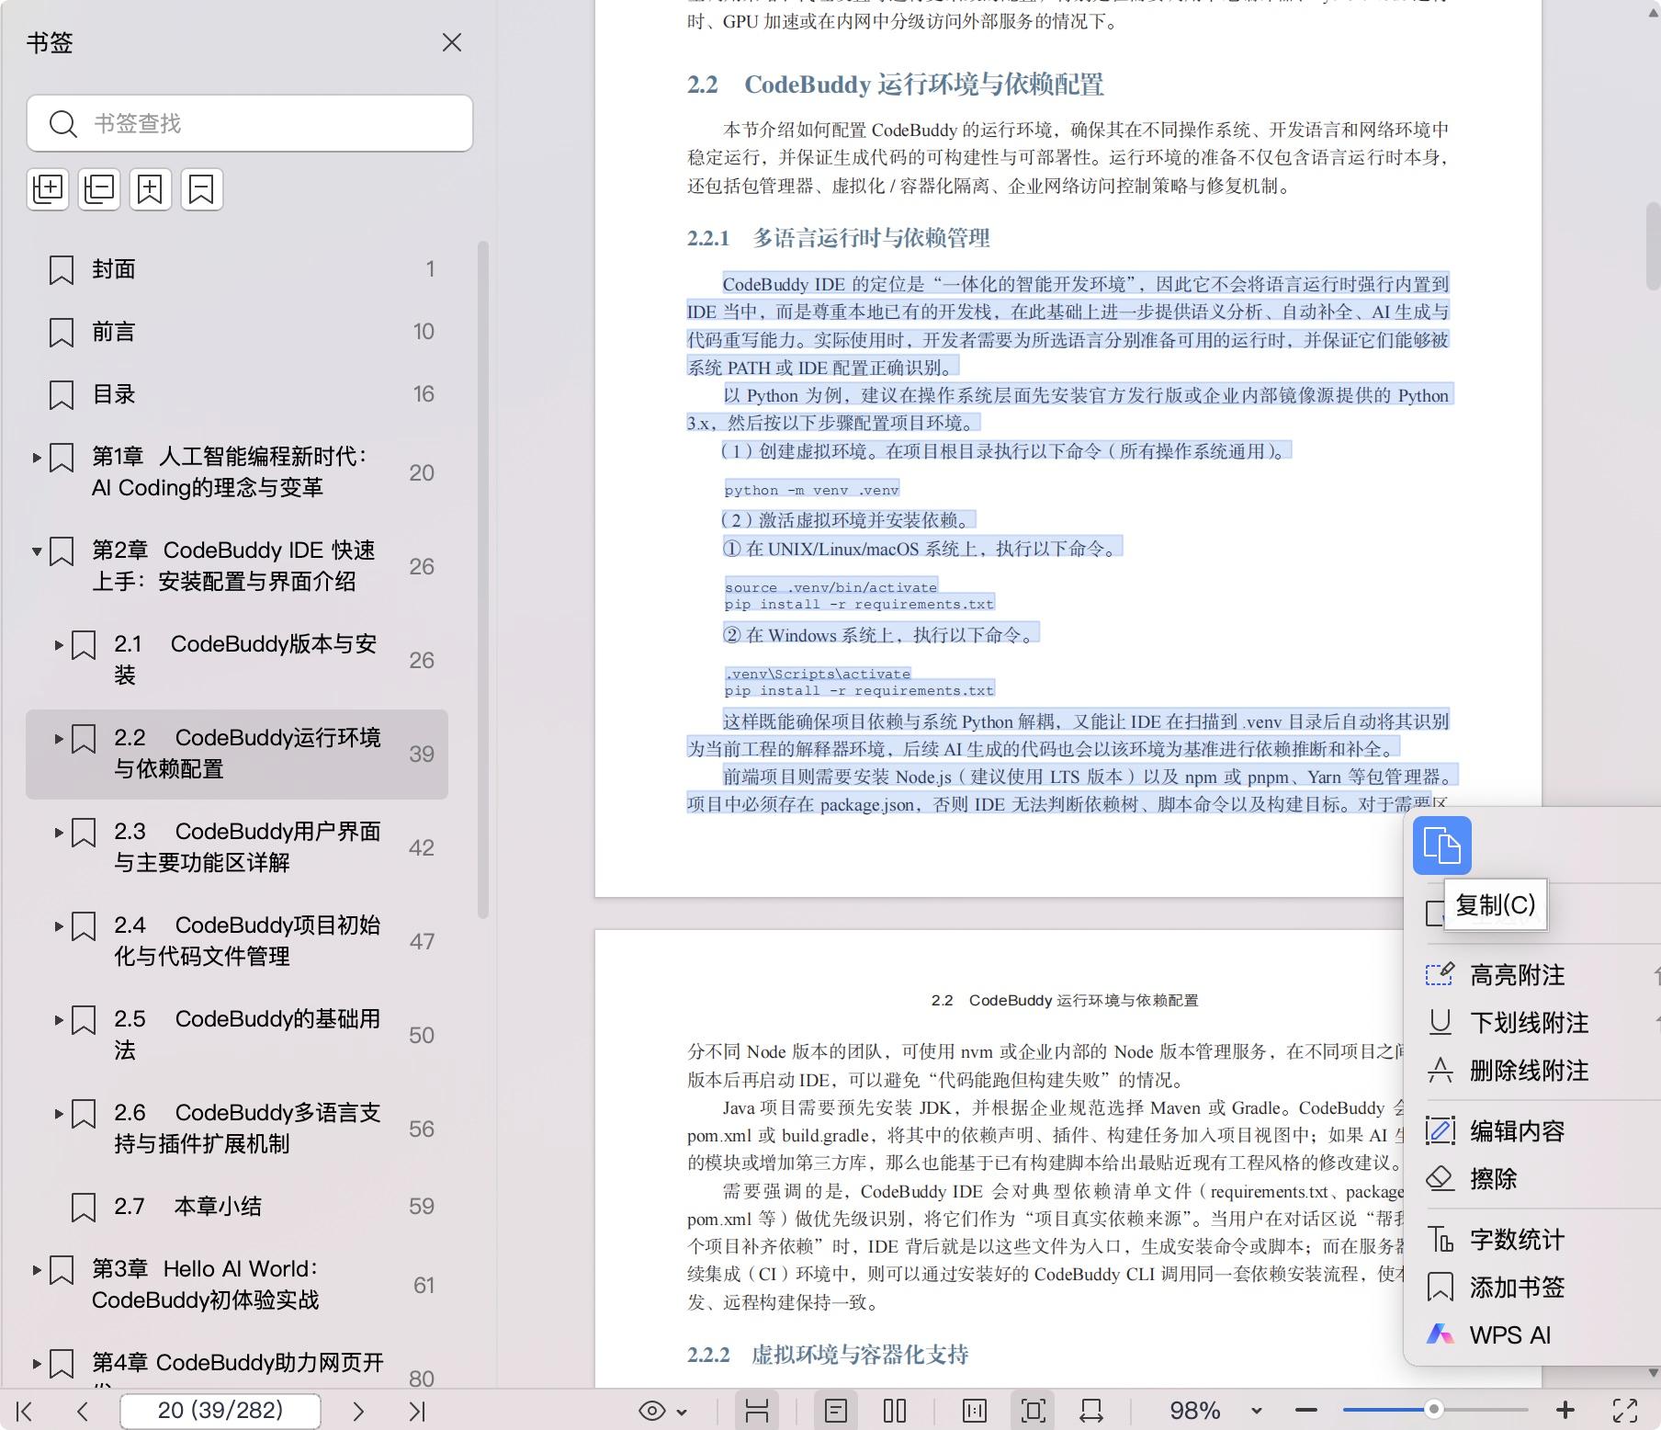Go to the previous page
The height and width of the screenshot is (1430, 1661).
point(83,1411)
